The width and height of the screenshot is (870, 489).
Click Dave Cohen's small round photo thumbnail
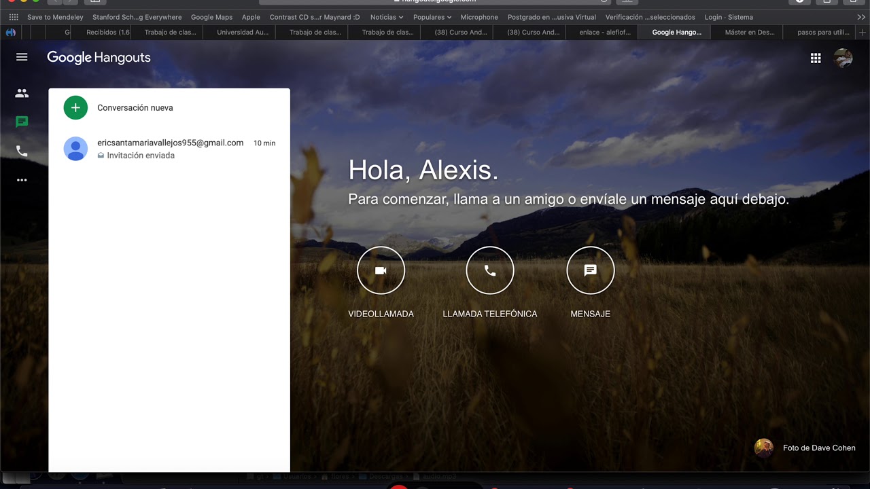click(764, 448)
